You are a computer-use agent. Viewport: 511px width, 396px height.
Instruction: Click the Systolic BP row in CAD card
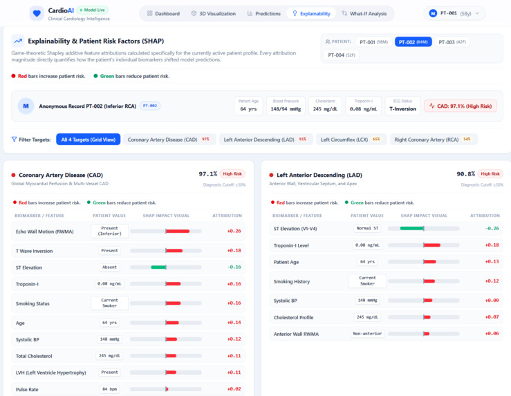[128, 339]
